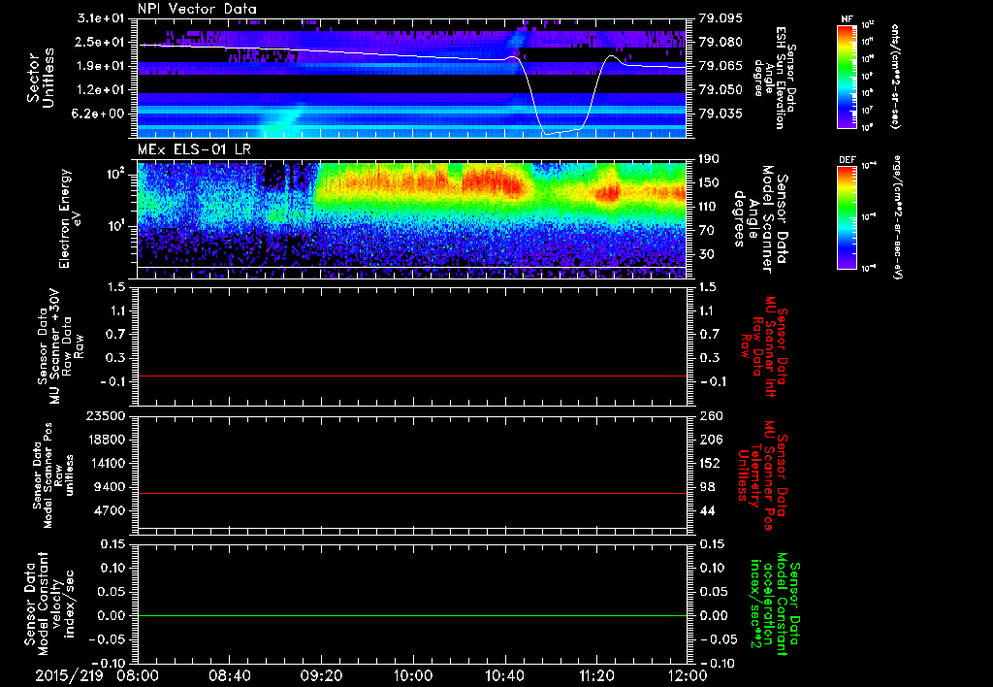Click the "MU Scanner +30V Raw Data" axis label

coord(61,346)
